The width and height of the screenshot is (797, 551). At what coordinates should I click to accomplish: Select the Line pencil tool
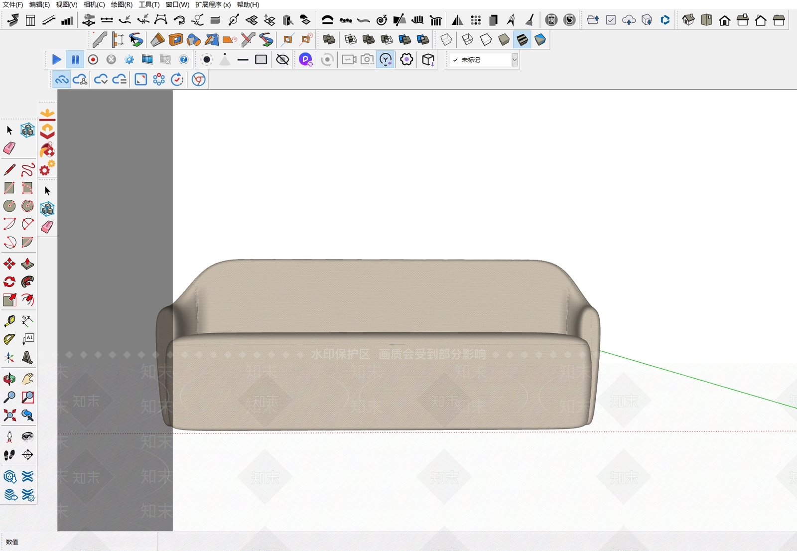coord(9,170)
